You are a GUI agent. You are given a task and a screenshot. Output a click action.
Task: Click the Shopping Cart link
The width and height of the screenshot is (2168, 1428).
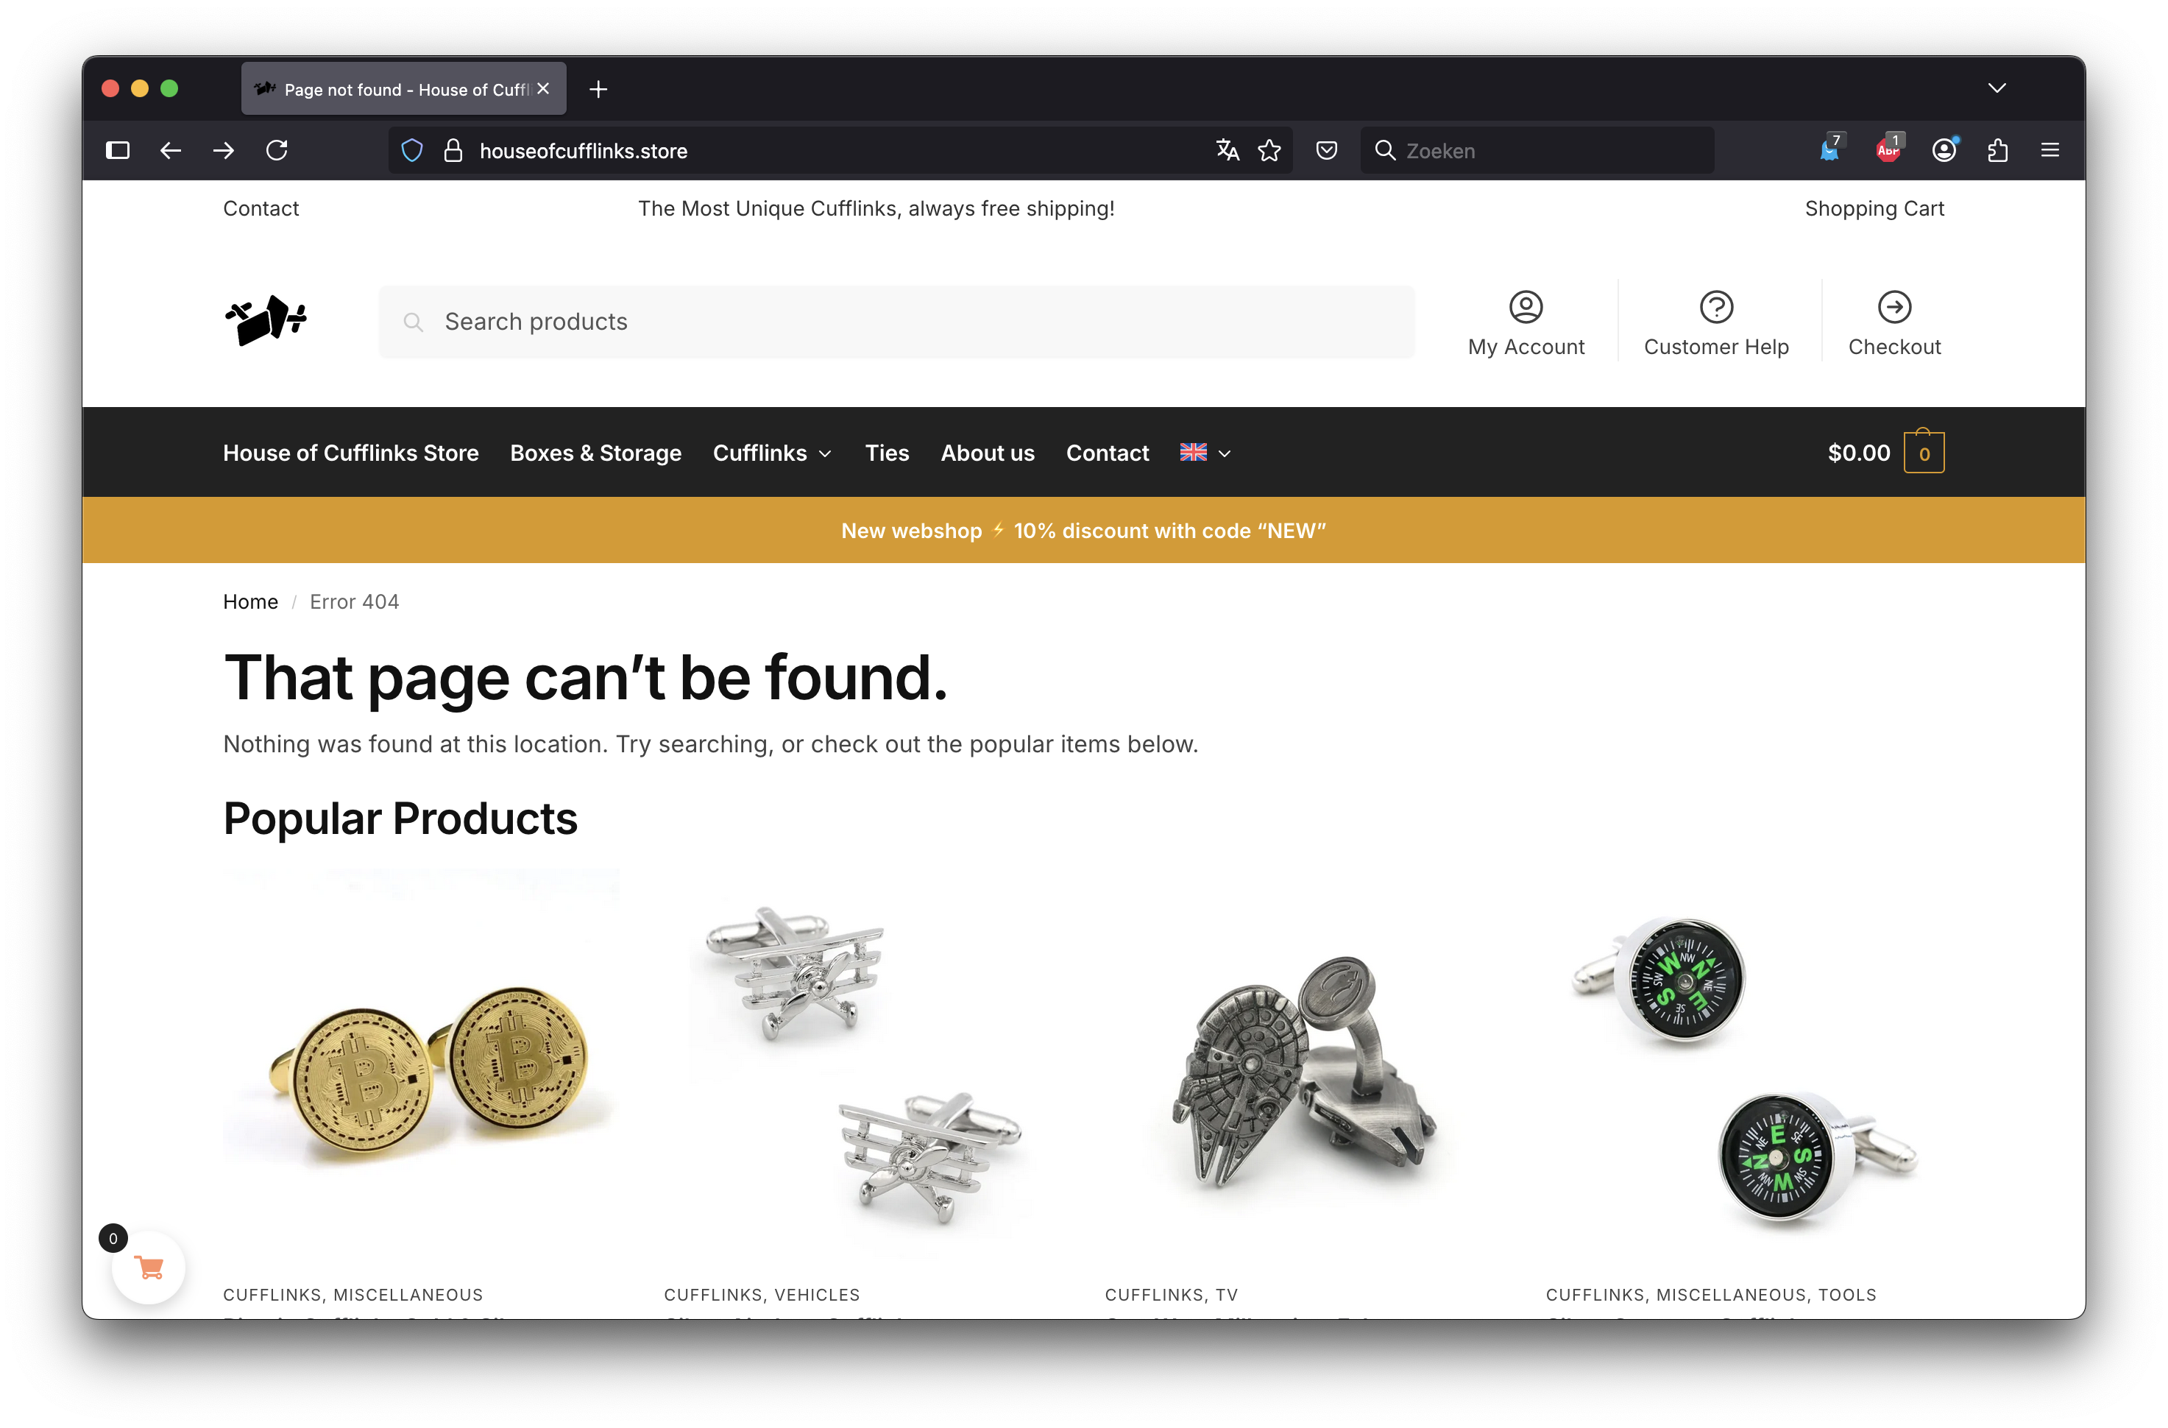[x=1874, y=209]
